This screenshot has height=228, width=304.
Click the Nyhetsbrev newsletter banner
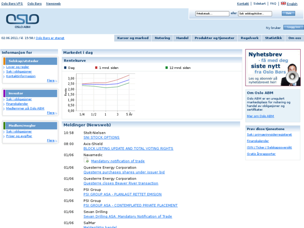pyautogui.click(x=273, y=67)
